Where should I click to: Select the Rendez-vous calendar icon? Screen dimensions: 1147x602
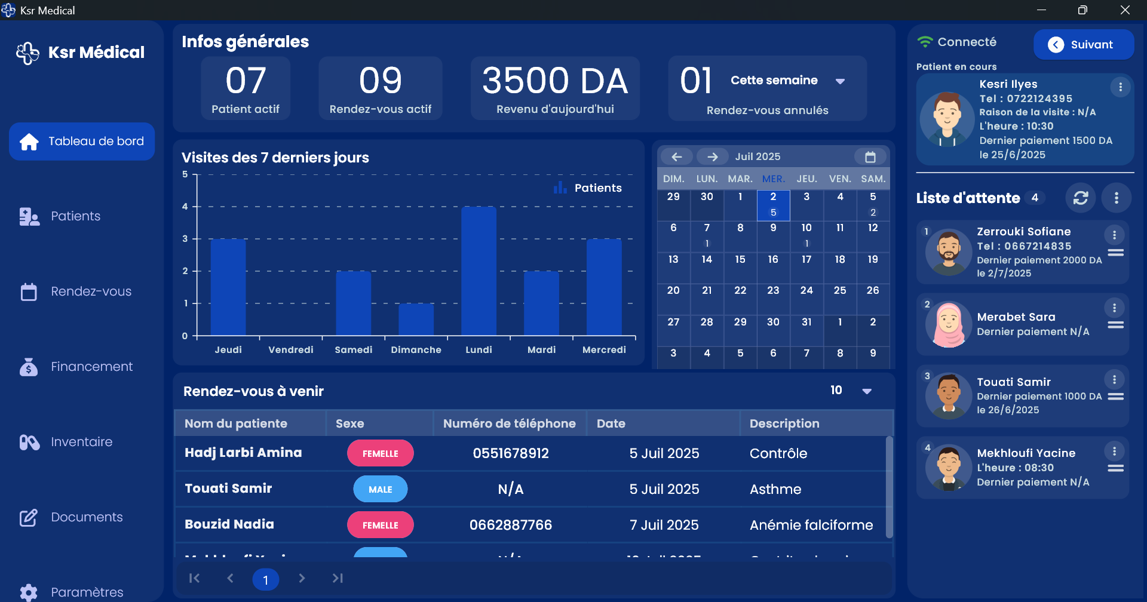[x=28, y=291]
